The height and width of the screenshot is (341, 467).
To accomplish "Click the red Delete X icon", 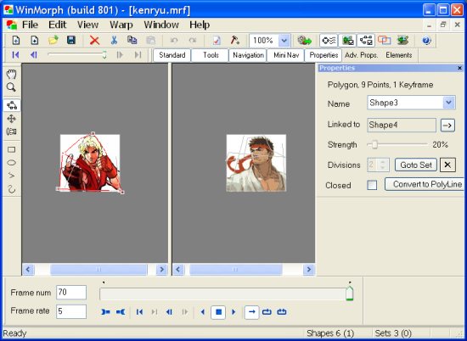I will [94, 40].
